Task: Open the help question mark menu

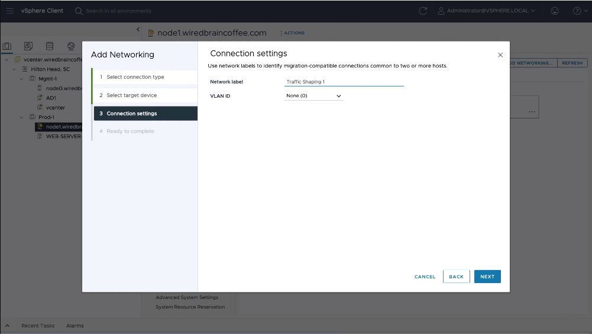Action: pyautogui.click(x=577, y=11)
